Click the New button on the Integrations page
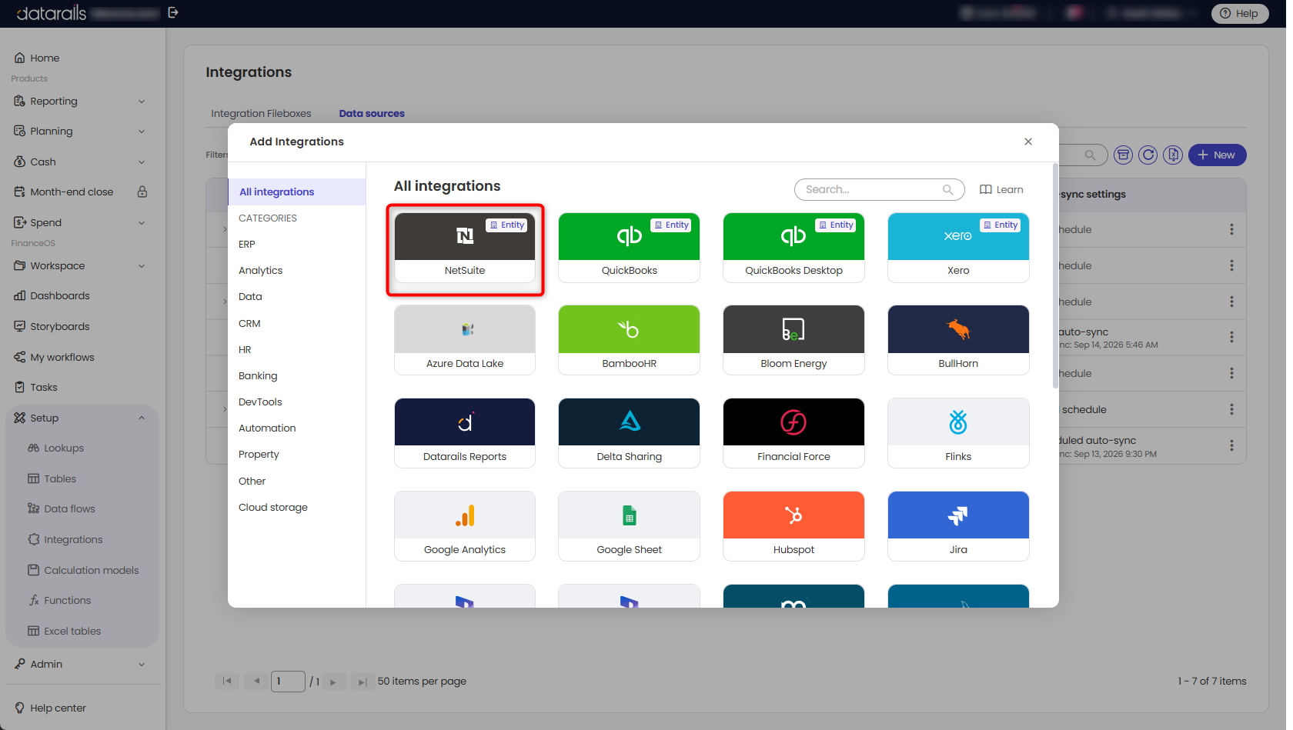The image size is (1293, 730). coord(1217,155)
